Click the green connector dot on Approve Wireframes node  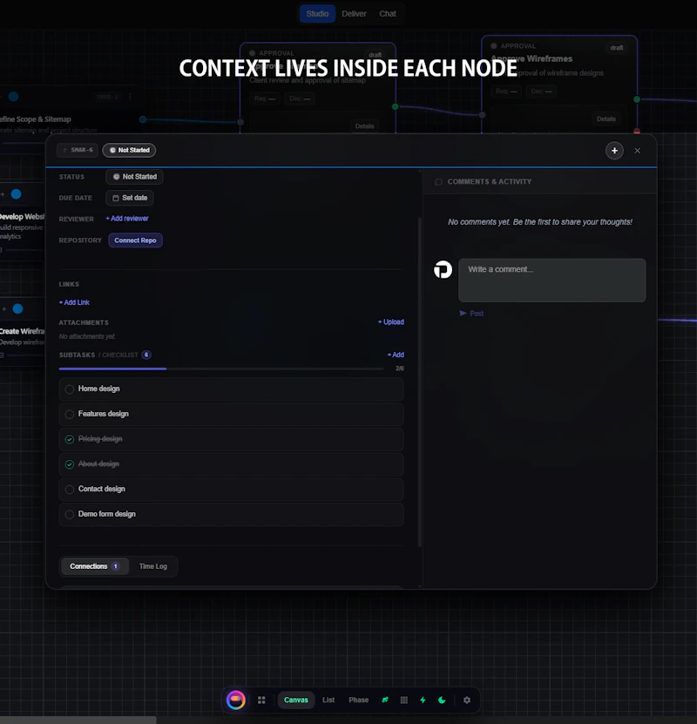coord(637,99)
